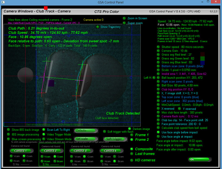Click Club trig position LED
The height and width of the screenshot is (169, 222).
(x=158, y=89)
